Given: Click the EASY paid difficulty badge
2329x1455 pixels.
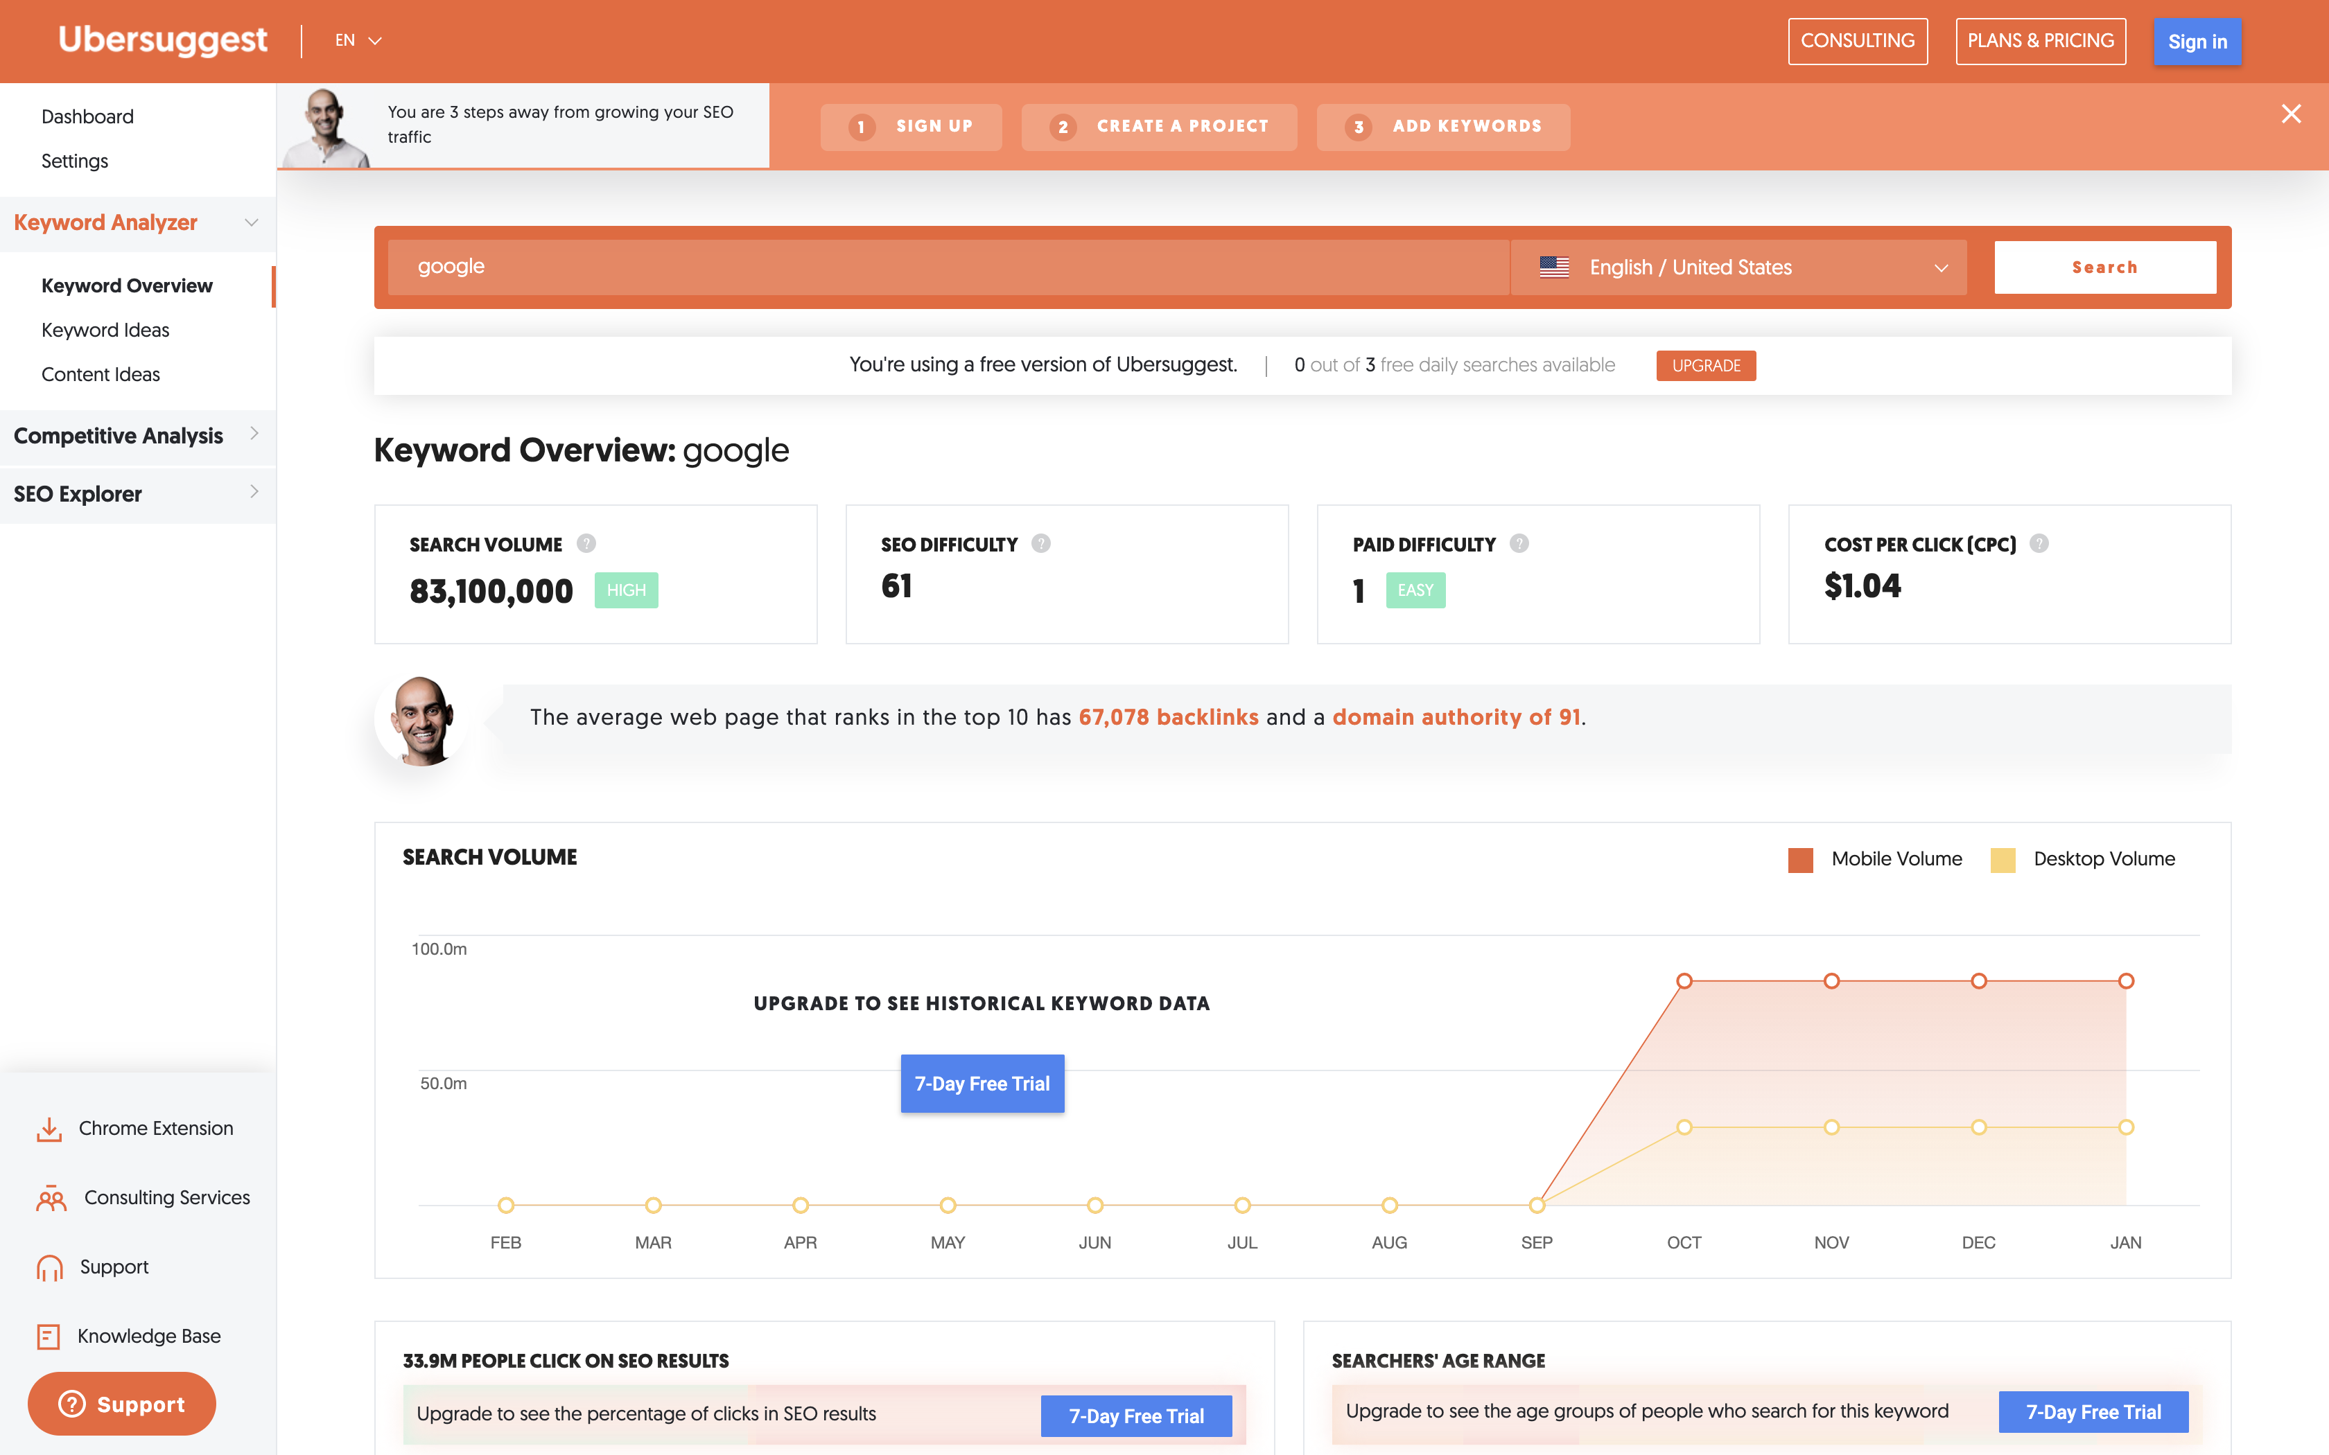Looking at the screenshot, I should 1415,590.
